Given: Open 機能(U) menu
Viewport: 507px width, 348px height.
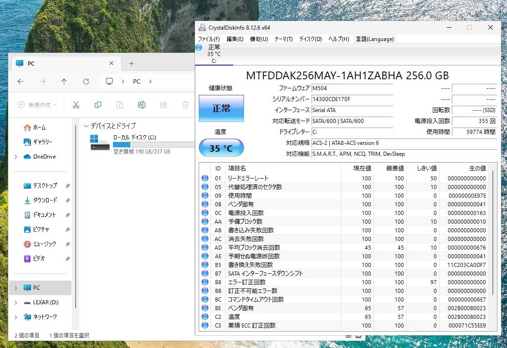Looking at the screenshot, I should click(259, 39).
